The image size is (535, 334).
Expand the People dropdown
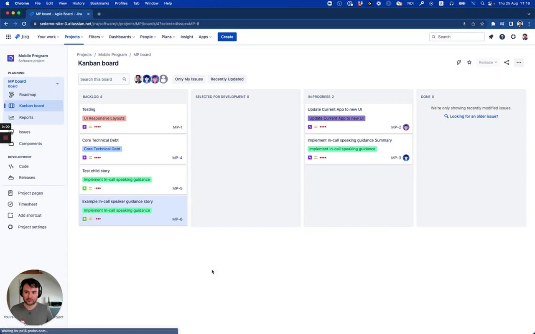[x=148, y=37]
